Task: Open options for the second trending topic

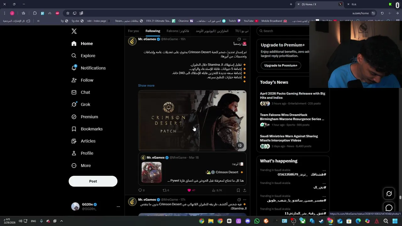Action: pyautogui.click(x=324, y=183)
